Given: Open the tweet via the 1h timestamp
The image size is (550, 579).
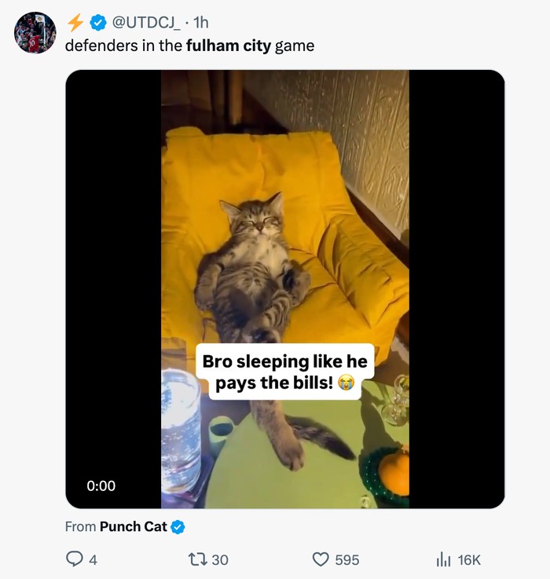Looking at the screenshot, I should click(x=200, y=22).
